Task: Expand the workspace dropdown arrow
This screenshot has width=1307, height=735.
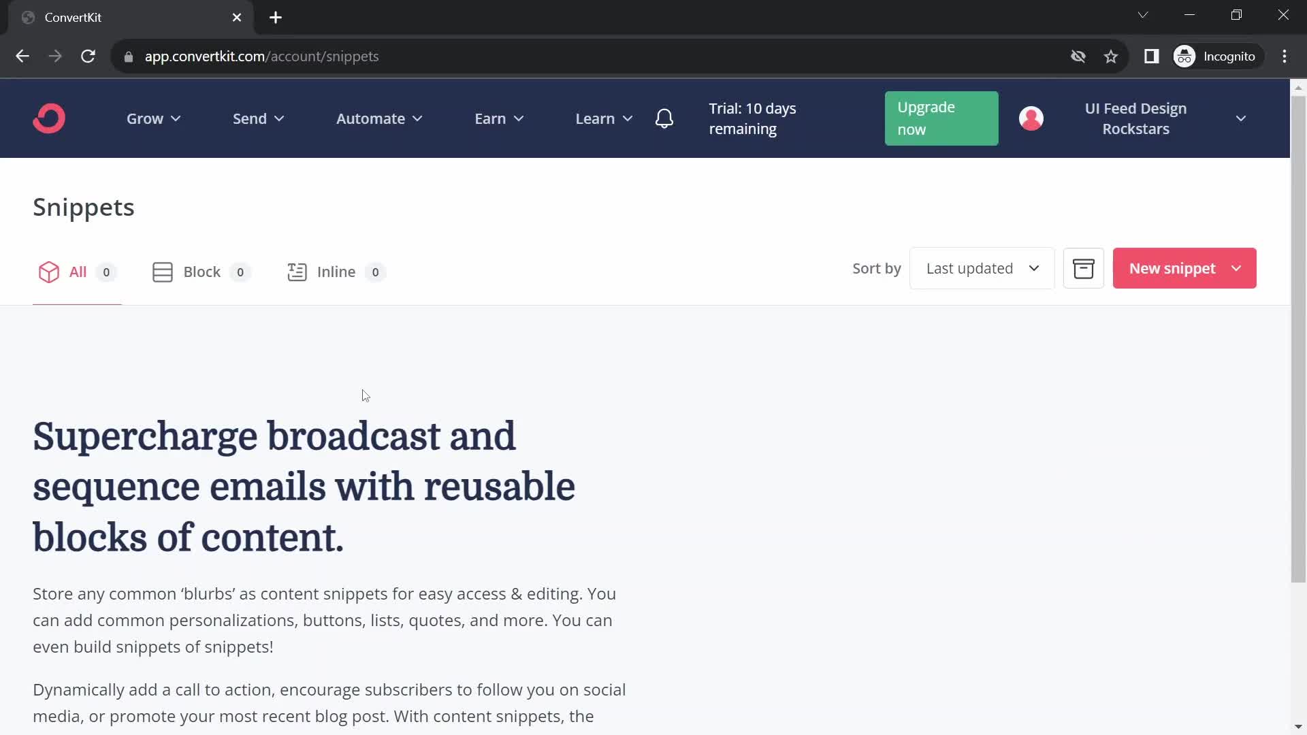Action: coord(1242,118)
